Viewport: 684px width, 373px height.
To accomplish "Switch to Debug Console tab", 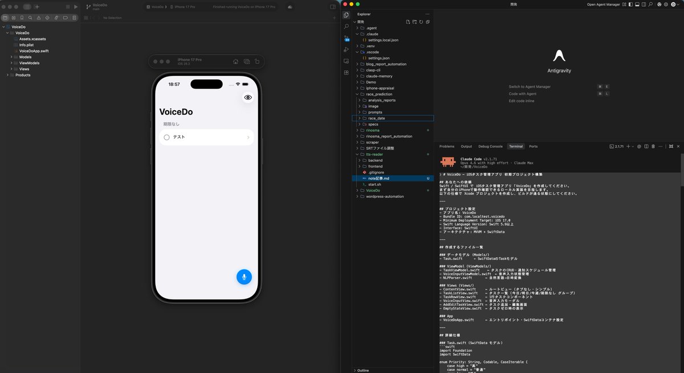I will pos(490,147).
